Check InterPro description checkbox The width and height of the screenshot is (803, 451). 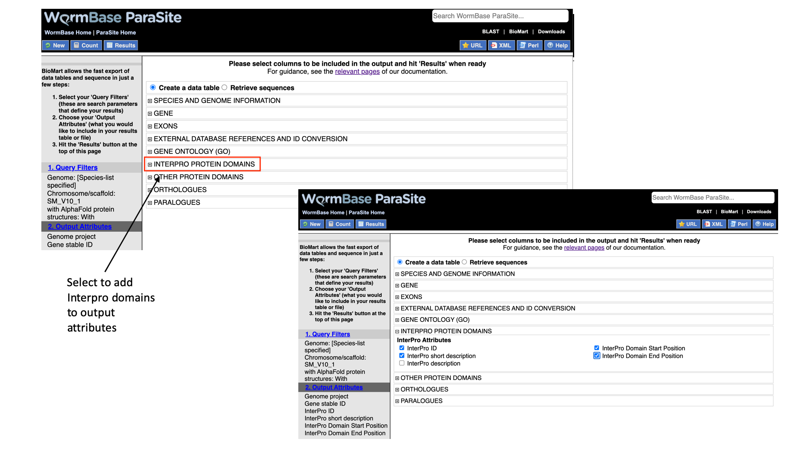pyautogui.click(x=402, y=363)
